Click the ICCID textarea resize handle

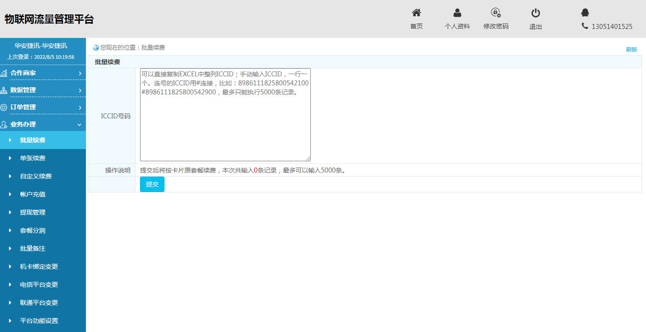click(308, 158)
